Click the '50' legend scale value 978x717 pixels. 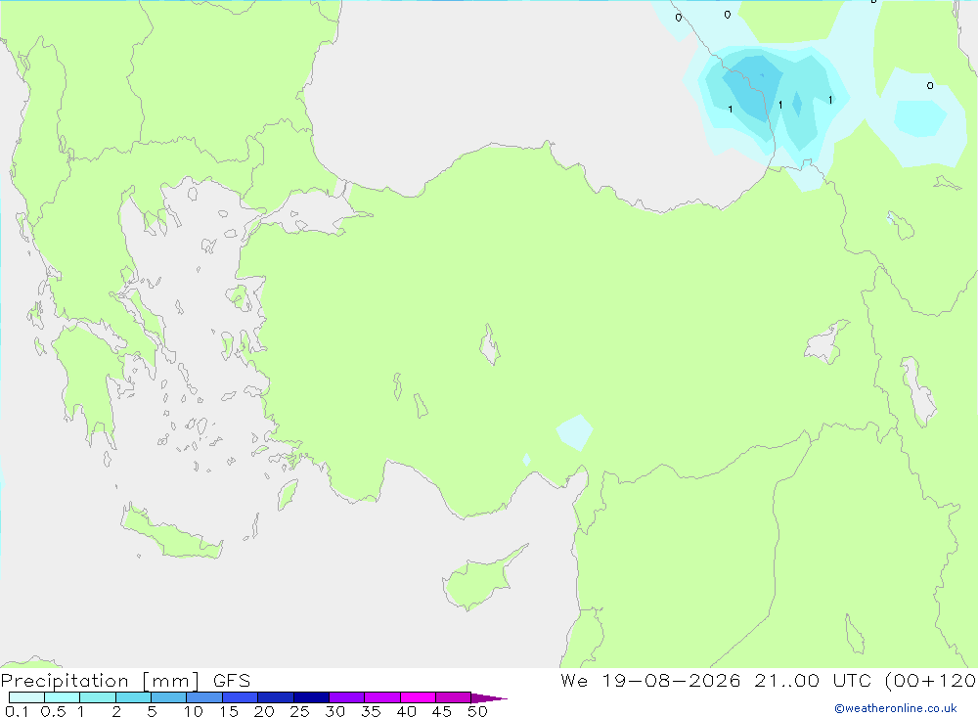pyautogui.click(x=477, y=711)
